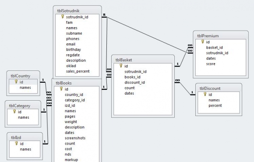Click the primary key icon of sotrudnik_id
The height and width of the screenshot is (162, 254).
[x=62, y=17]
